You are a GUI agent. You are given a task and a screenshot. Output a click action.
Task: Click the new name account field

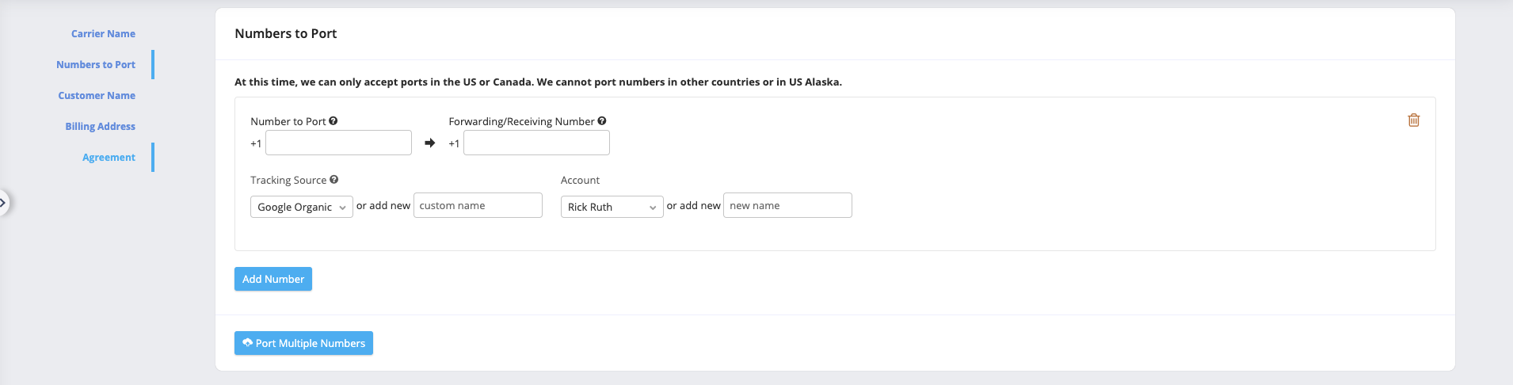(x=787, y=205)
